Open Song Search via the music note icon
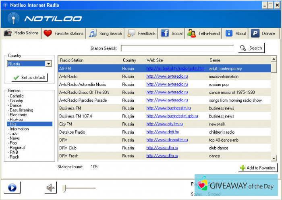Screen dimensions: 282x200 click(93, 33)
